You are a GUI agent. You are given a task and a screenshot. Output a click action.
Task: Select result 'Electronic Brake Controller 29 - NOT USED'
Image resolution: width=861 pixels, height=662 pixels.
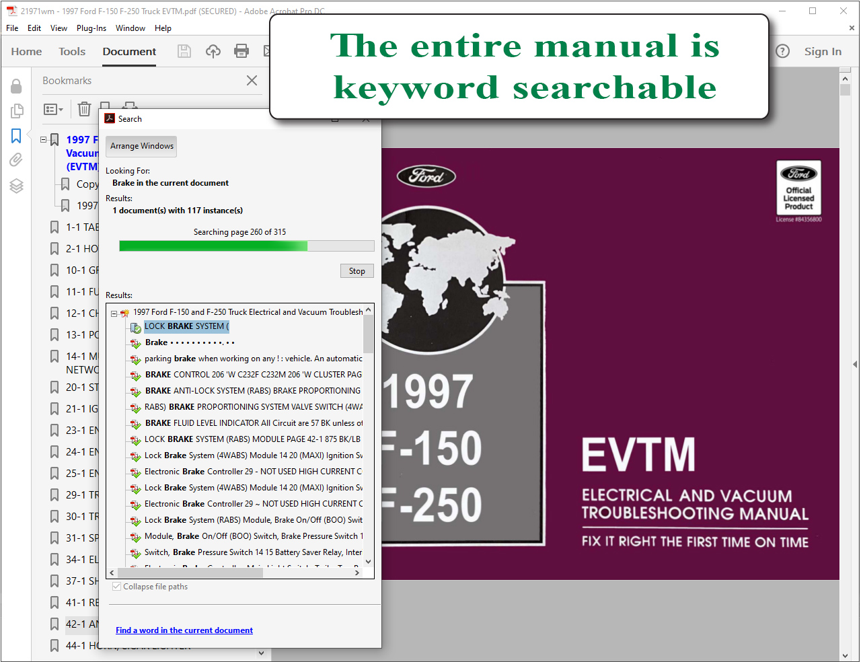(254, 472)
